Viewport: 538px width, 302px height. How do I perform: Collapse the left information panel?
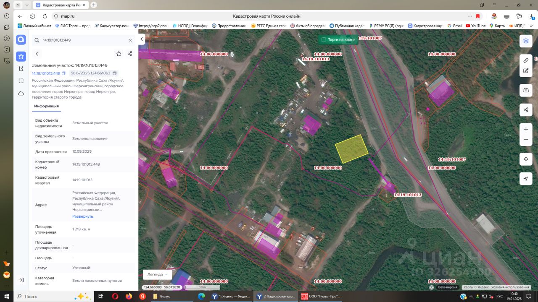pyautogui.click(x=142, y=39)
